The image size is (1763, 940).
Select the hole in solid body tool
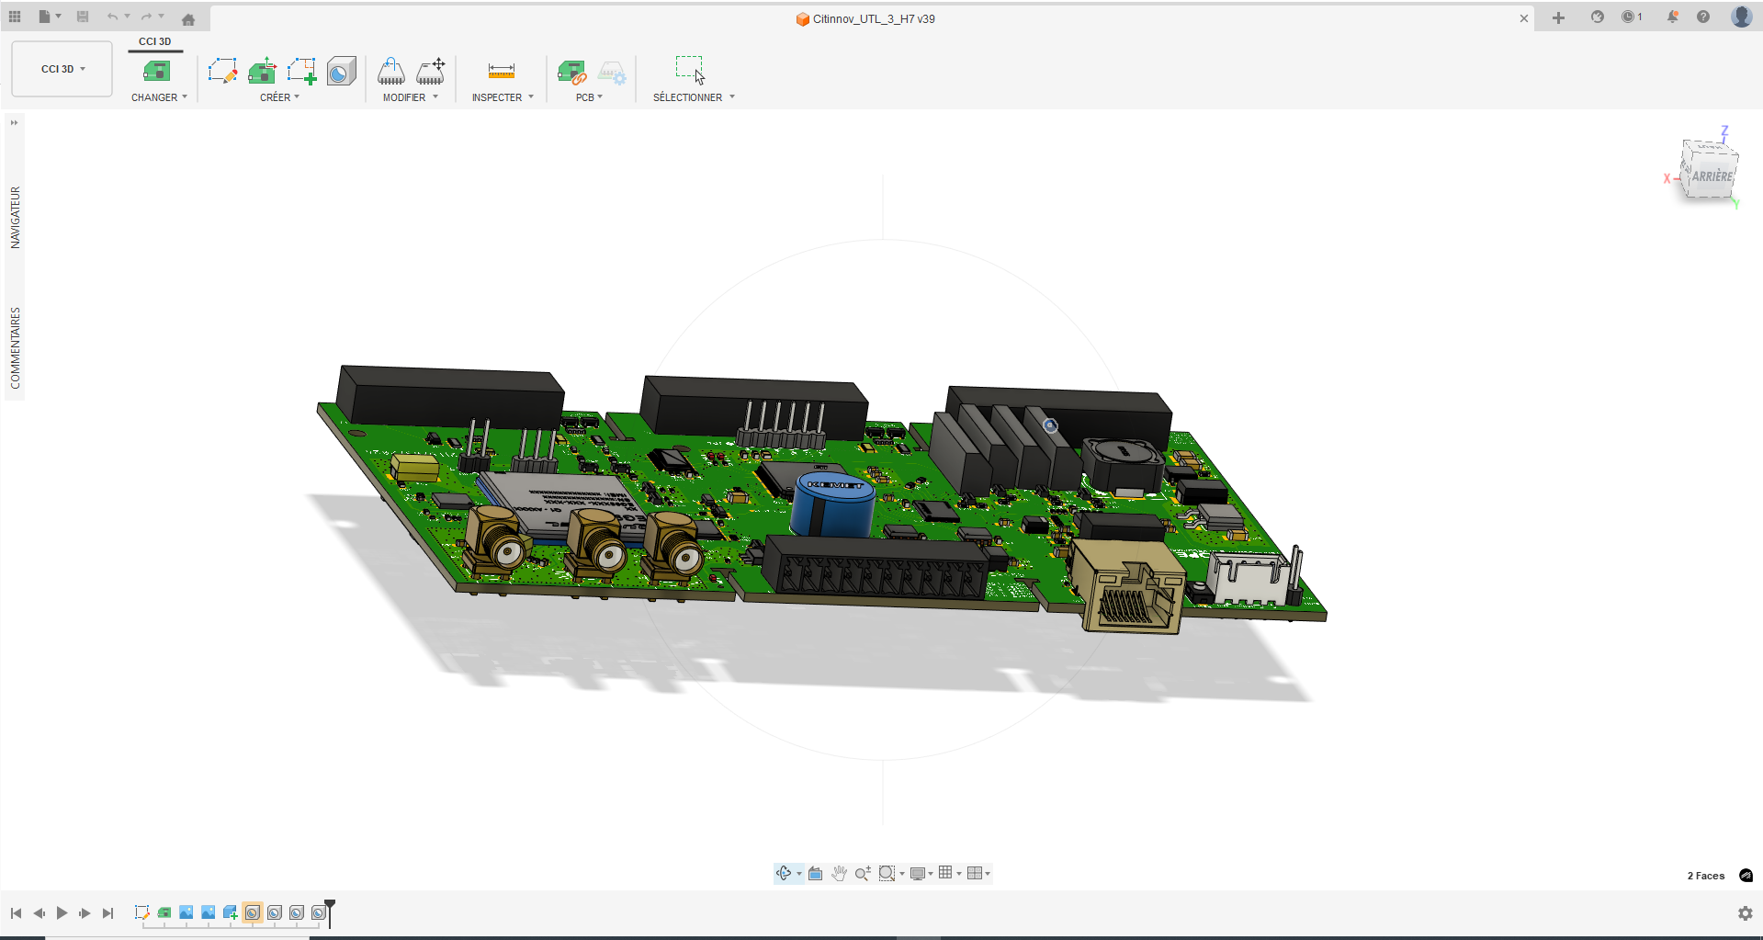[341, 71]
